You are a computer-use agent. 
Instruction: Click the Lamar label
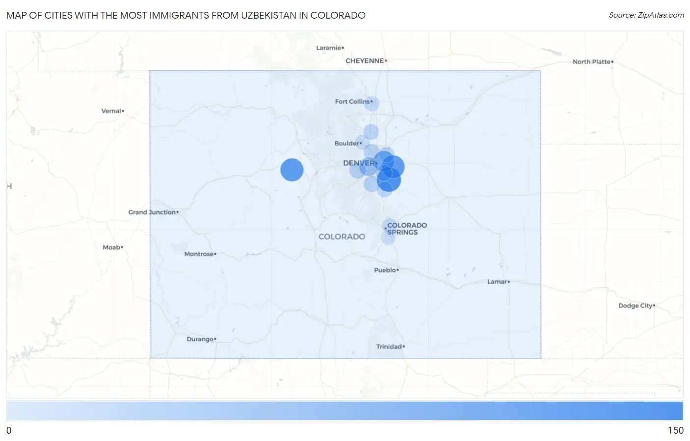tap(497, 282)
